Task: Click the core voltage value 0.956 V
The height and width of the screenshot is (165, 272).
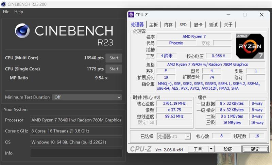Action: pos(218,56)
